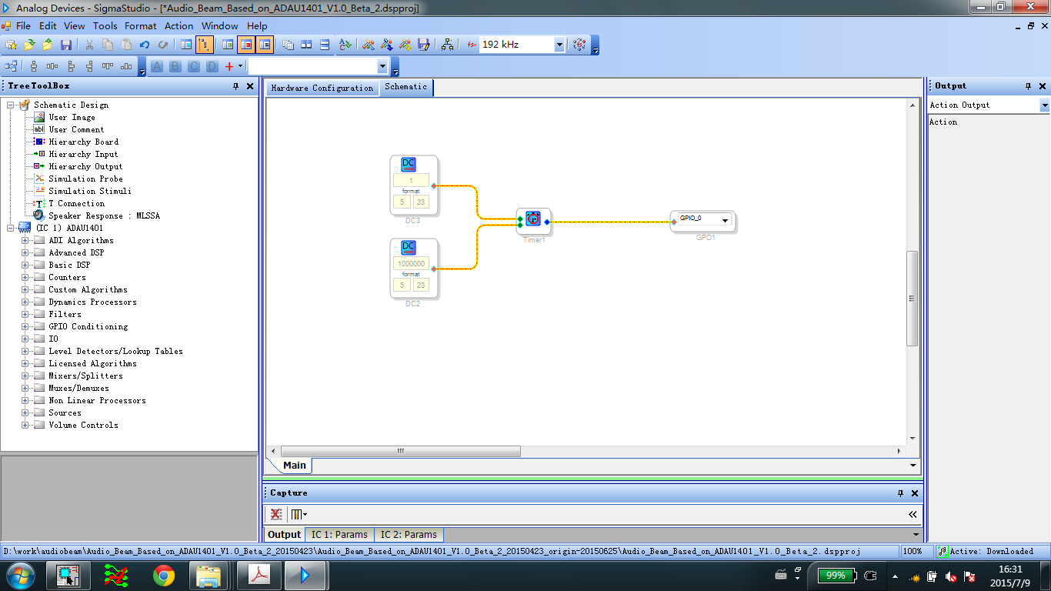Open the Tools menu
The image size is (1051, 591).
pyautogui.click(x=105, y=25)
